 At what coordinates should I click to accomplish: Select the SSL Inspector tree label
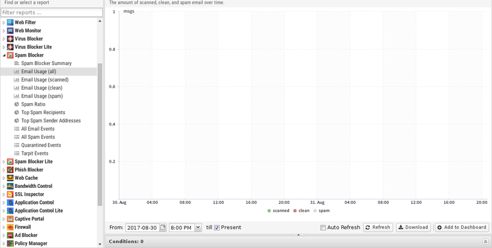click(29, 194)
